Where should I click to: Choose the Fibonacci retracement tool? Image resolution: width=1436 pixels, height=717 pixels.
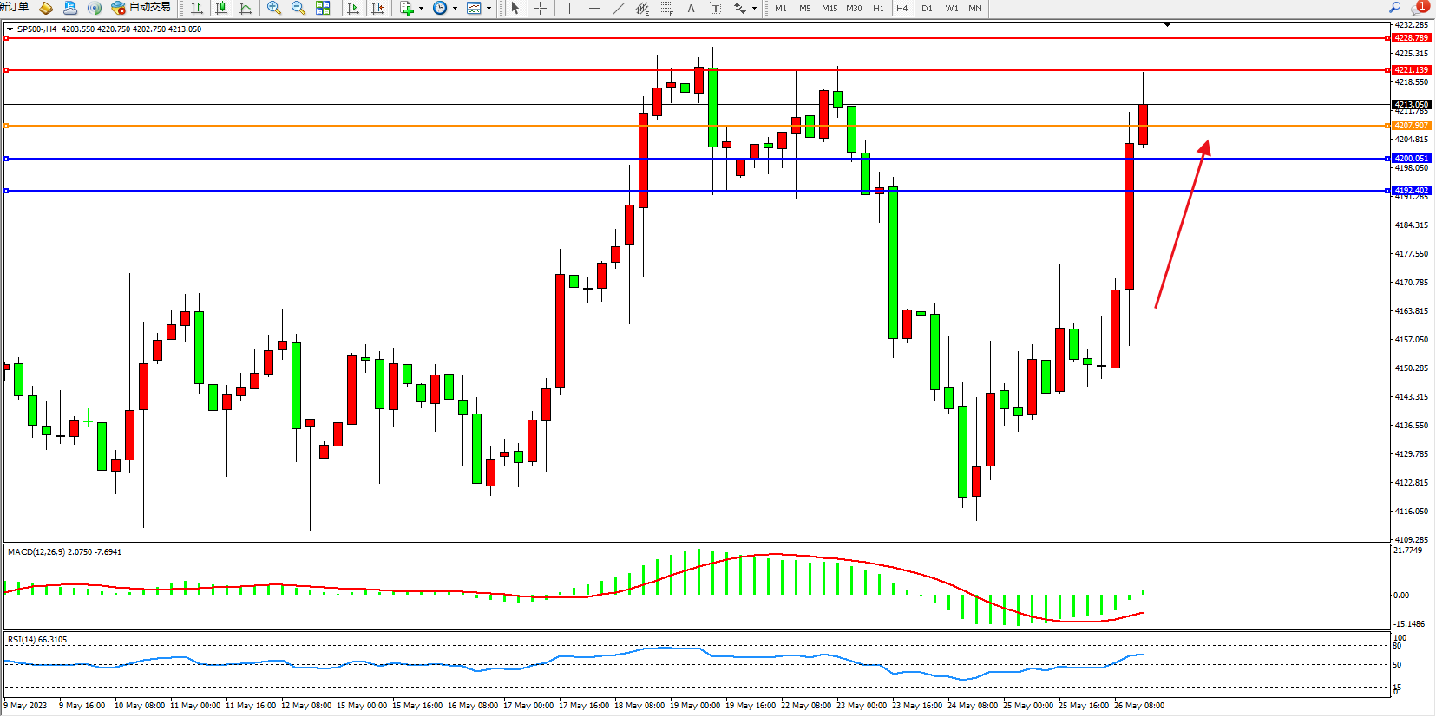coord(666,8)
